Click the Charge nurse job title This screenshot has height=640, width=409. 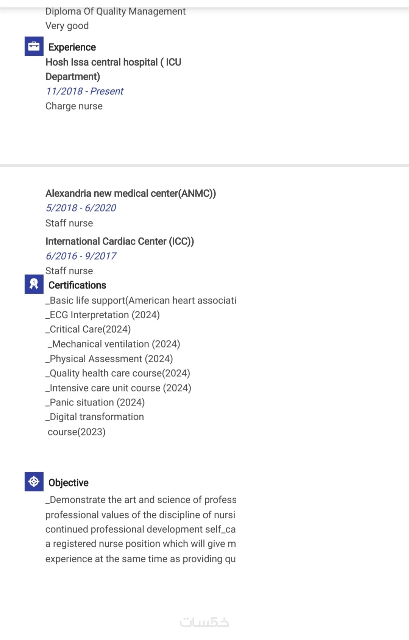tap(74, 106)
